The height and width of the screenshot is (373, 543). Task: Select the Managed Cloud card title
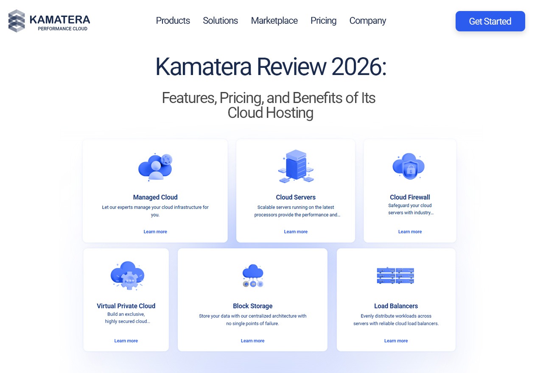click(x=155, y=197)
